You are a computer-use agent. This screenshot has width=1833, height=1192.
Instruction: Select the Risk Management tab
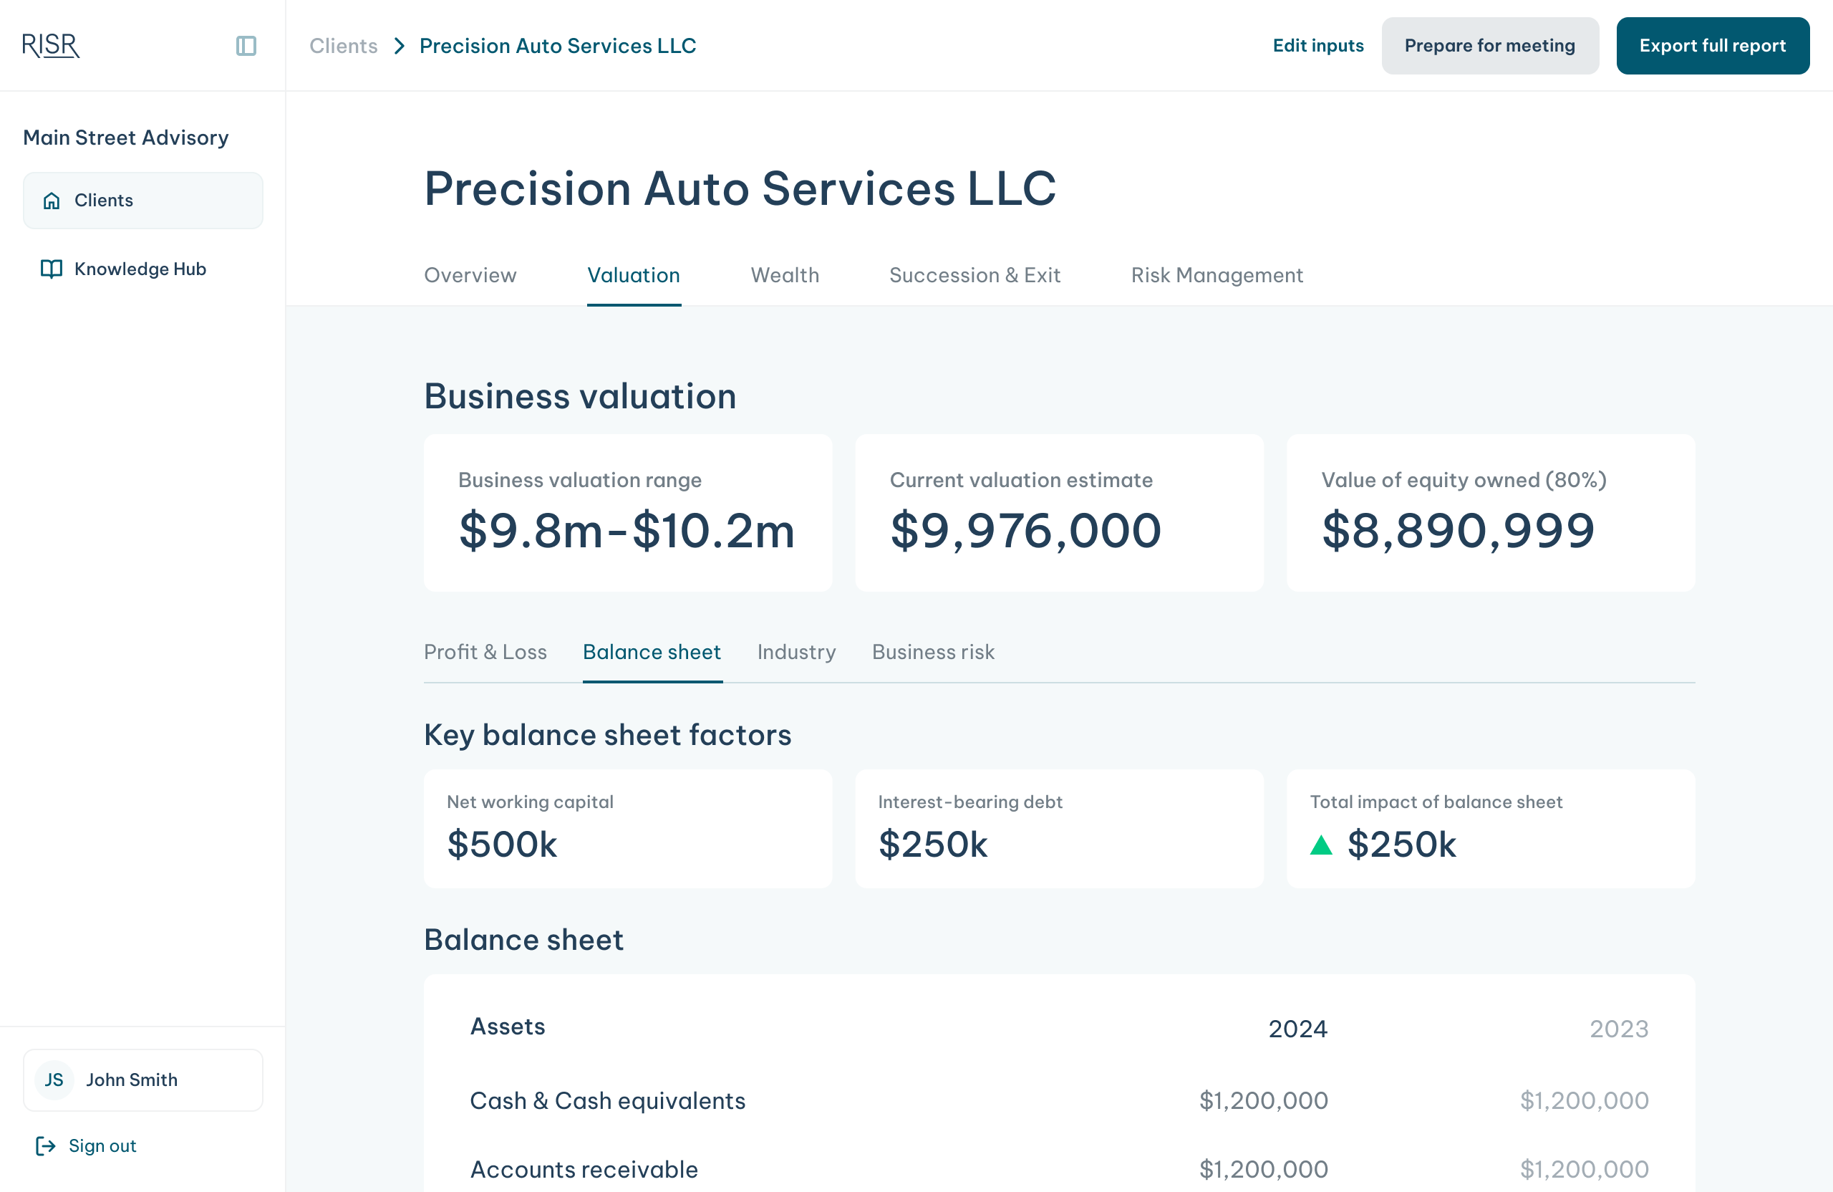(1216, 275)
